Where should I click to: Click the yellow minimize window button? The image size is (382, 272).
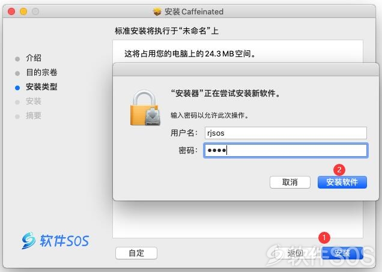(23, 11)
